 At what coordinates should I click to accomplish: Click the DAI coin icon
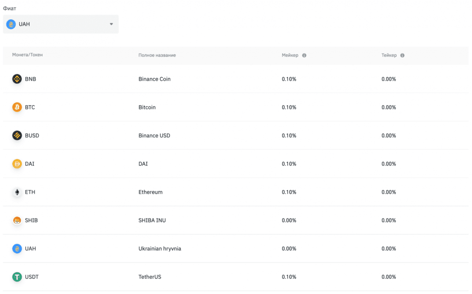[x=17, y=164]
